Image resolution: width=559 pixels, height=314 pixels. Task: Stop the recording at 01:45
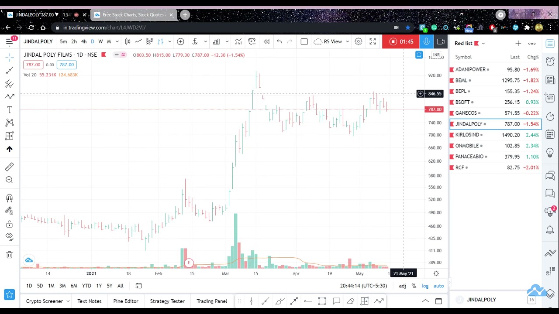[400, 42]
